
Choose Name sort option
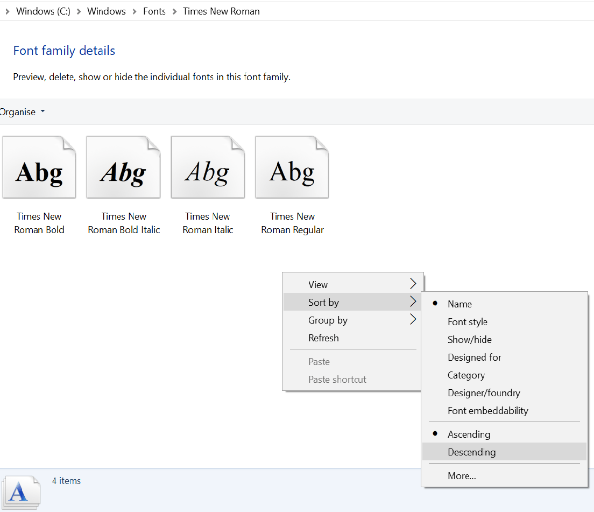(x=459, y=304)
